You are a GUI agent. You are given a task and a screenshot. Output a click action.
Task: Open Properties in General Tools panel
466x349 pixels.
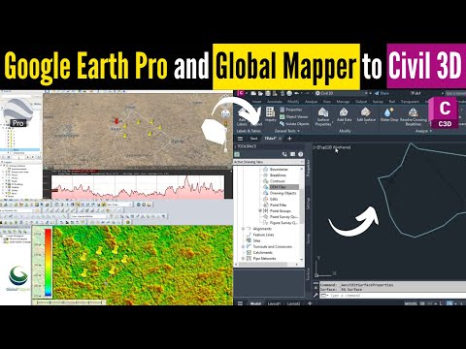click(291, 110)
